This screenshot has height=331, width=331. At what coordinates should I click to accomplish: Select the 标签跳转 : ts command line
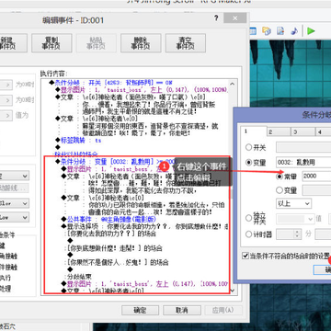point(78,141)
